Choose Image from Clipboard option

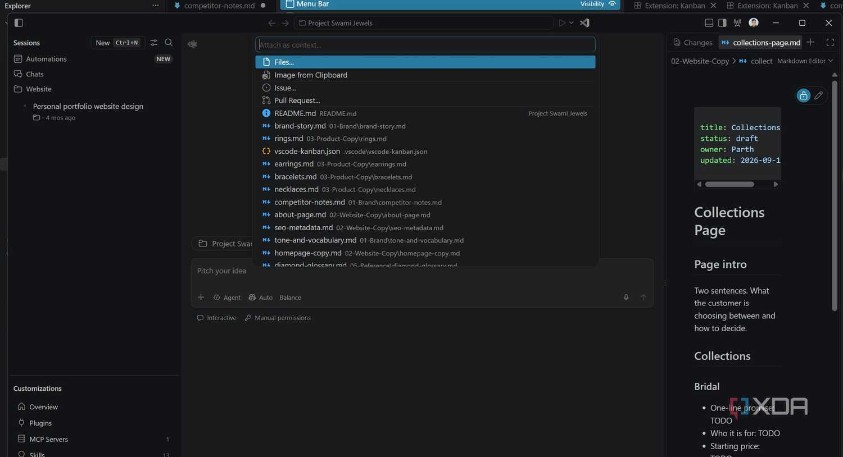coord(425,75)
